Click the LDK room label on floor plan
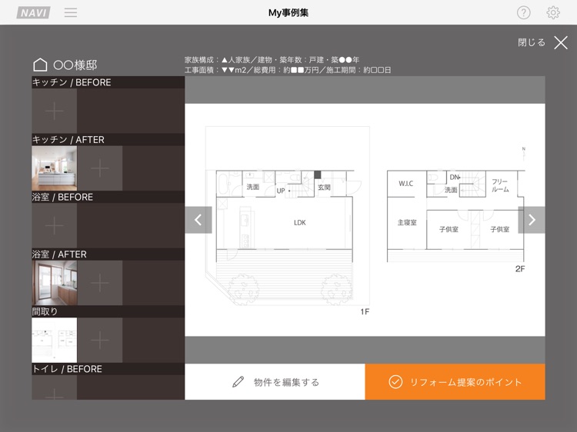This screenshot has width=577, height=432. tap(300, 223)
